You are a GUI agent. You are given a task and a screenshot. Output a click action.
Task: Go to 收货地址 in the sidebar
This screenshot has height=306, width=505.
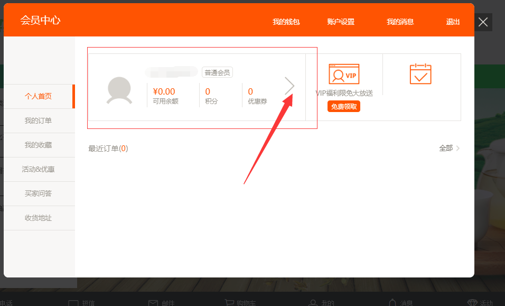pyautogui.click(x=38, y=218)
